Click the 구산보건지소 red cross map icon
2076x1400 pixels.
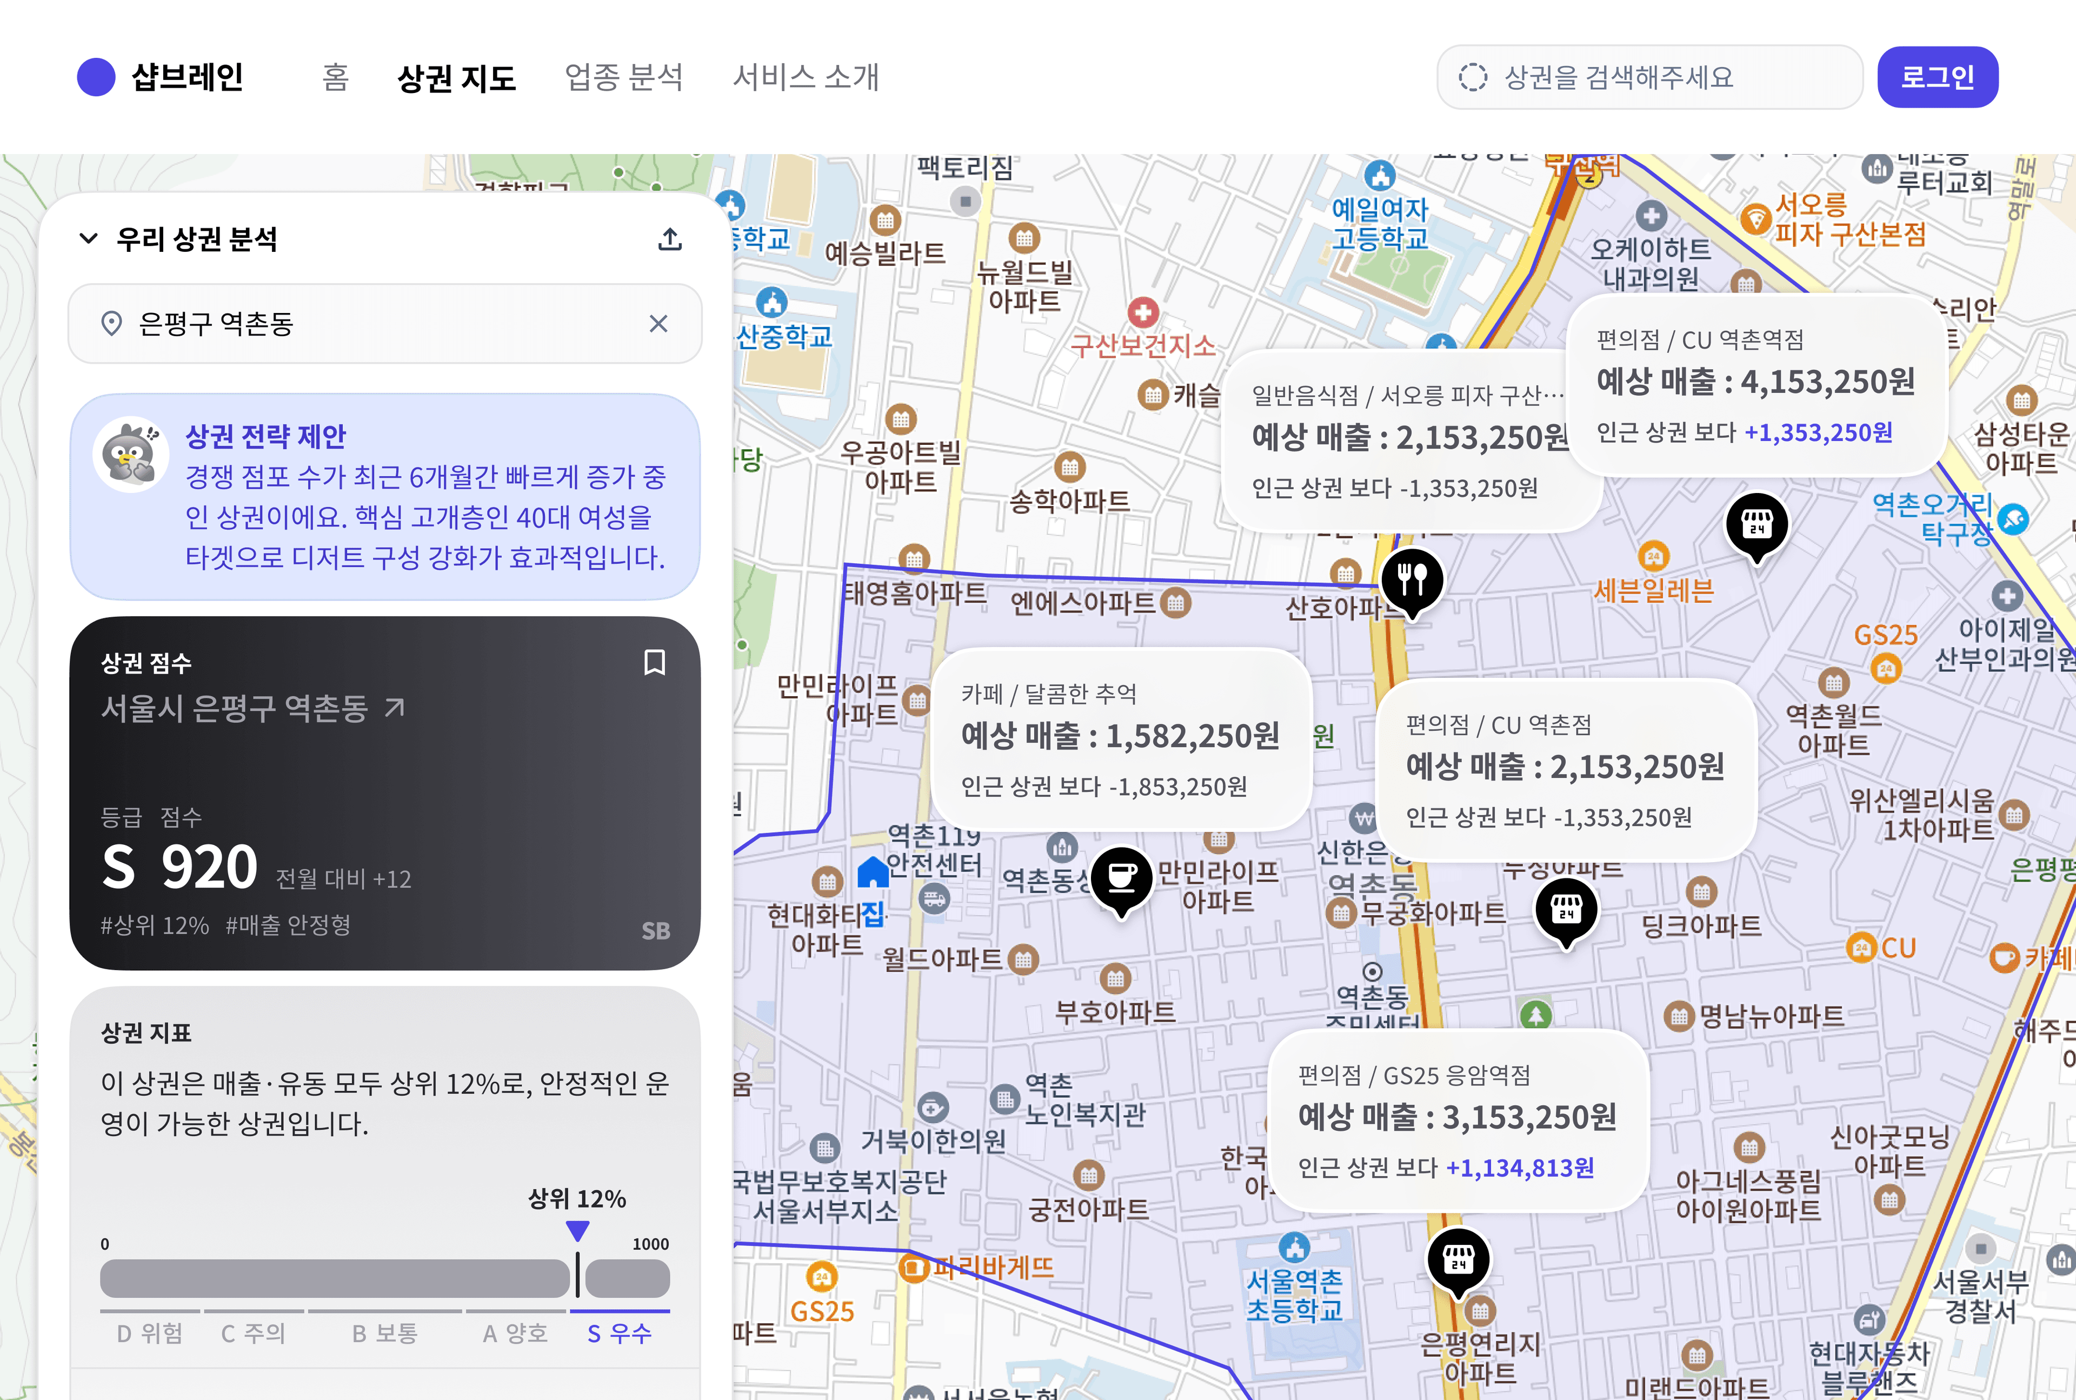click(1143, 312)
